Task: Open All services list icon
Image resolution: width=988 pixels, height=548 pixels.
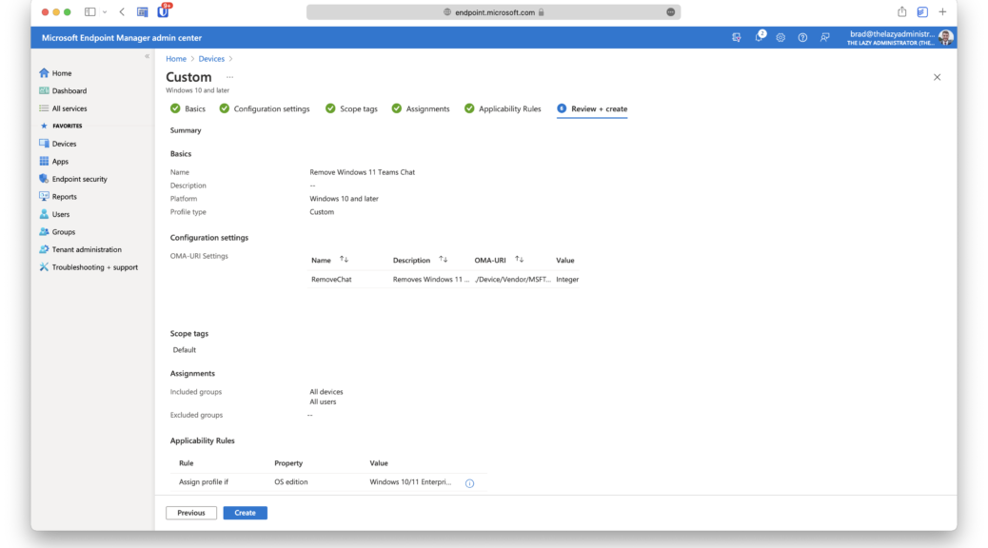Action: click(x=44, y=108)
